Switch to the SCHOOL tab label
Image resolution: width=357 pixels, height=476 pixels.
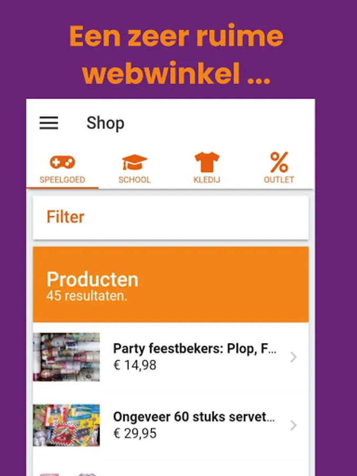point(134,180)
